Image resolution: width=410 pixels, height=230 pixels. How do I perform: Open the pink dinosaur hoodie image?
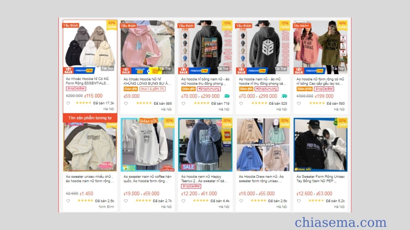point(147,47)
